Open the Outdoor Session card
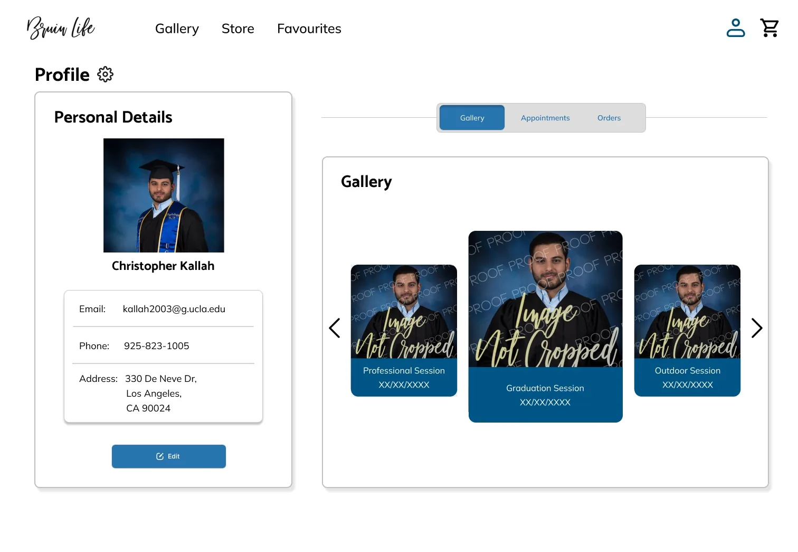Viewport: 798px width, 552px height. point(687,331)
